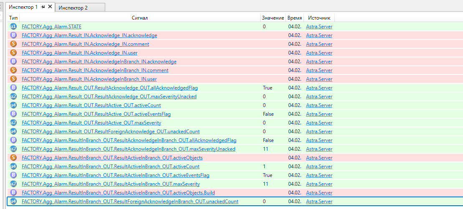Click the B icon beside Acknowledge_IN.acknowledge
The image size is (463, 209).
pyautogui.click(x=13, y=35)
